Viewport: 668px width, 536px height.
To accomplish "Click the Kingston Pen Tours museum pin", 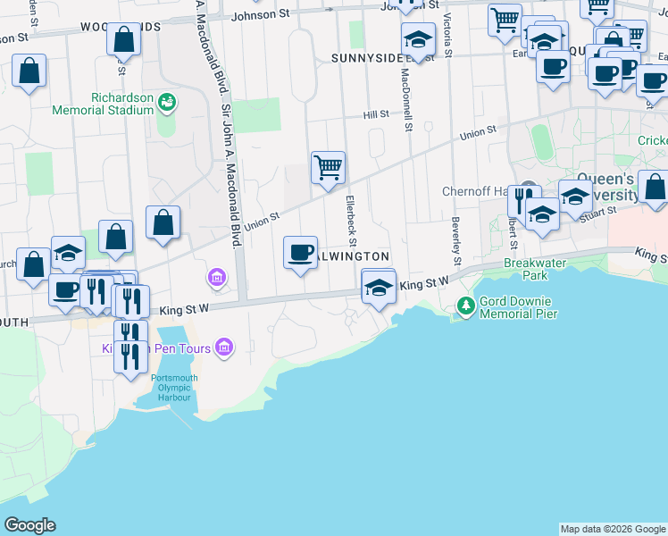I will pos(224,348).
